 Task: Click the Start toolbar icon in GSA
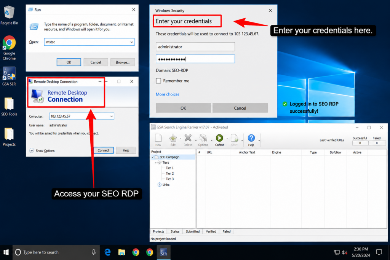point(234,140)
